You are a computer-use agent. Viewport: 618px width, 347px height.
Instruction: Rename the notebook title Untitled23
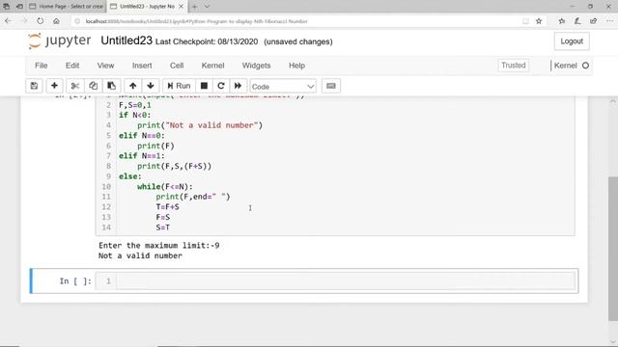pos(126,40)
